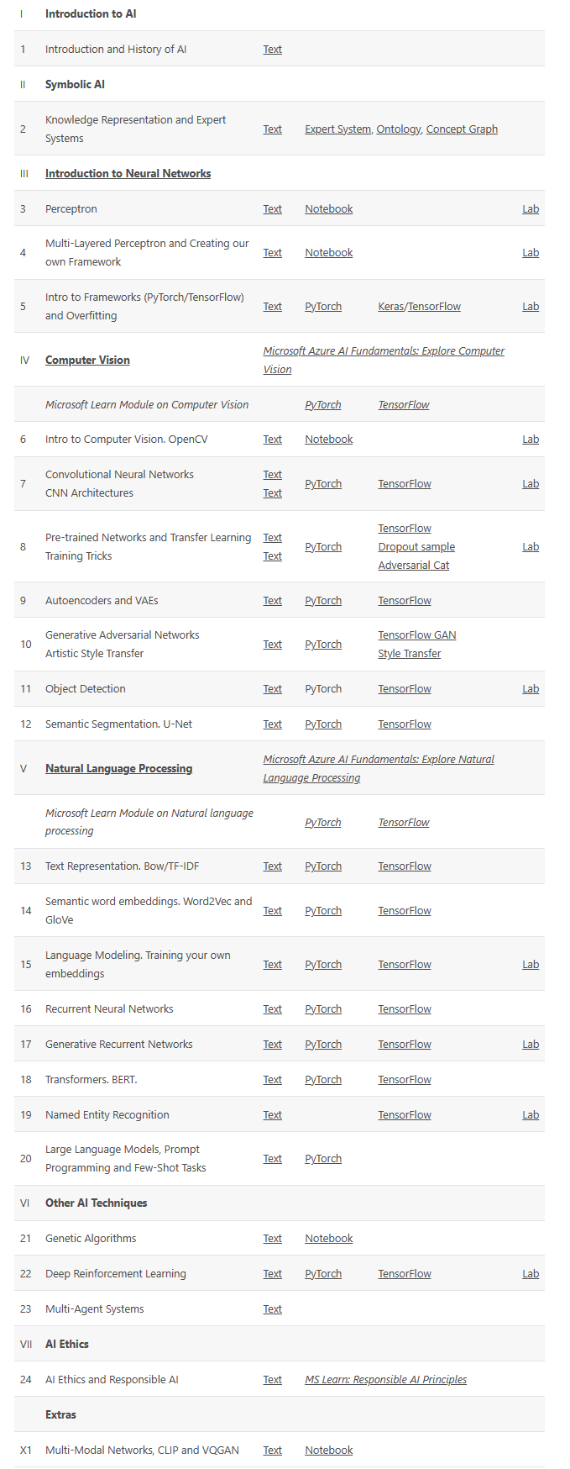The image size is (570, 1469).
Task: Open Lab link for Generative Recurrent Networks
Action: tap(531, 1045)
